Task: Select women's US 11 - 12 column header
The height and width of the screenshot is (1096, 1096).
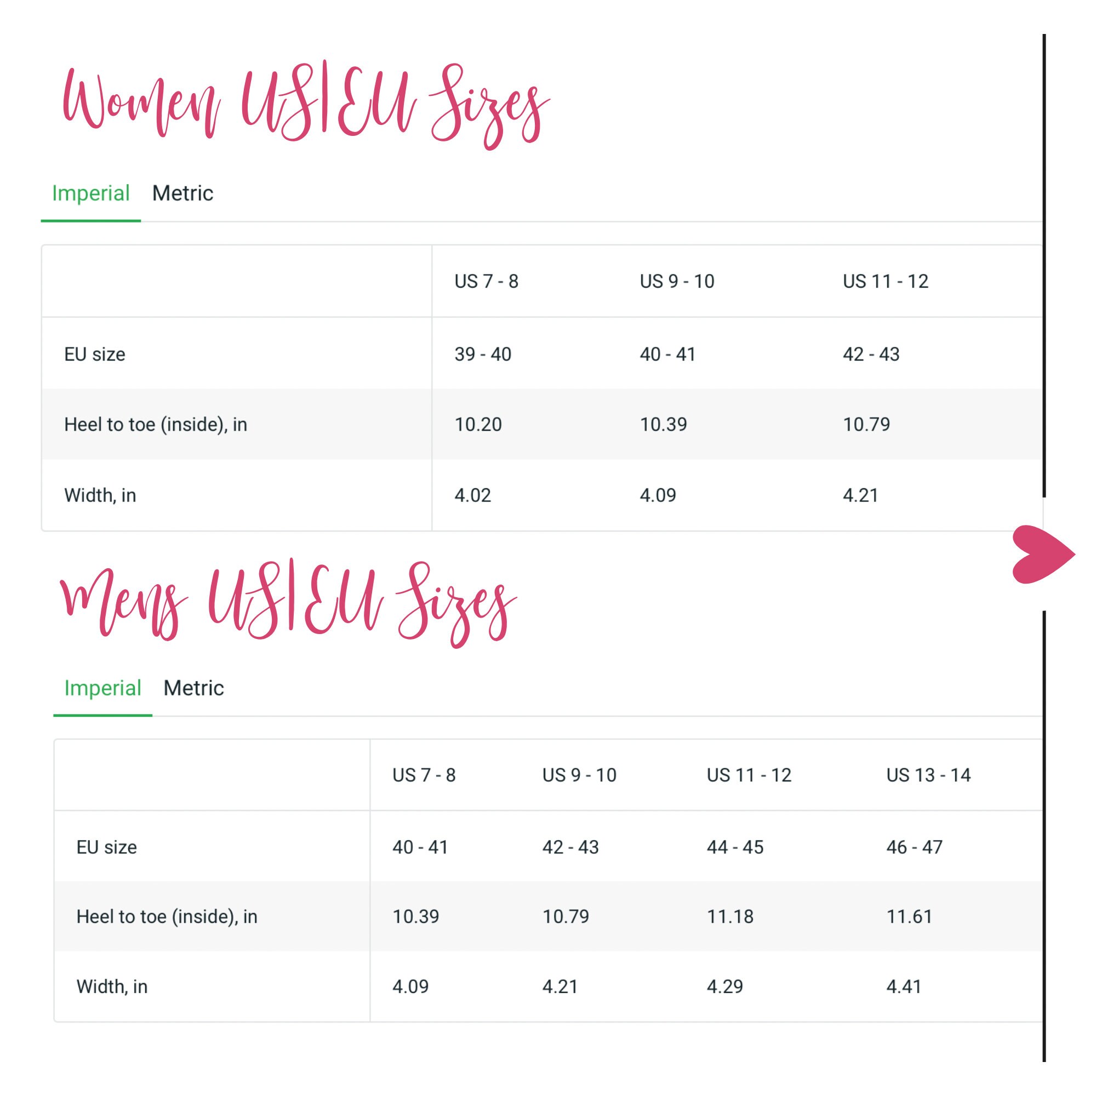Action: (886, 281)
